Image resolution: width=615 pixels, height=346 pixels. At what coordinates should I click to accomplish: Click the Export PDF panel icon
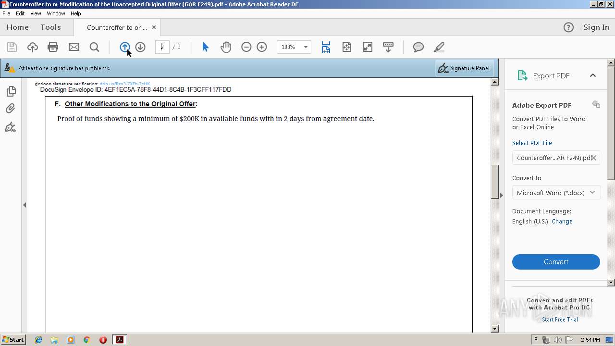pyautogui.click(x=522, y=75)
